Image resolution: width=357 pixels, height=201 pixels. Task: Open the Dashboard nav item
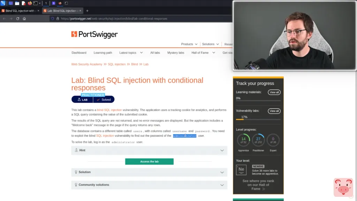(79, 53)
